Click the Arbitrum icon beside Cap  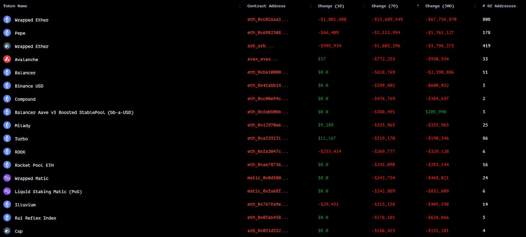(x=7, y=231)
